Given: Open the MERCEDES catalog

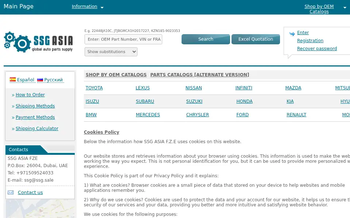Looking at the screenshot, I should (148, 115).
